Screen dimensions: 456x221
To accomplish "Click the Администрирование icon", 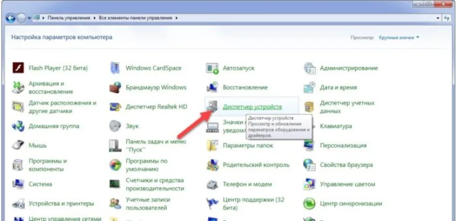I will click(x=309, y=68).
